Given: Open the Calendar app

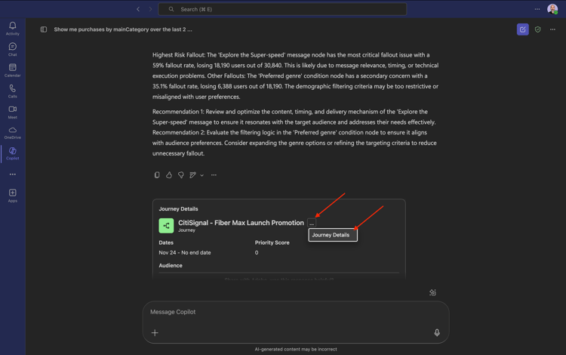Looking at the screenshot, I should (x=12, y=70).
